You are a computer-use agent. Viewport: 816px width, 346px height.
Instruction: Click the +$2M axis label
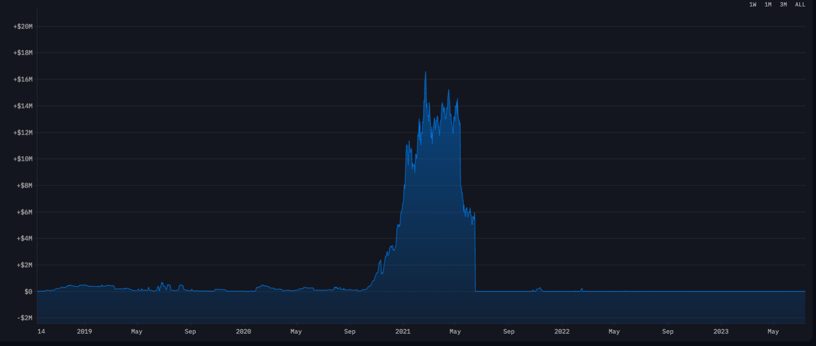tap(25, 265)
